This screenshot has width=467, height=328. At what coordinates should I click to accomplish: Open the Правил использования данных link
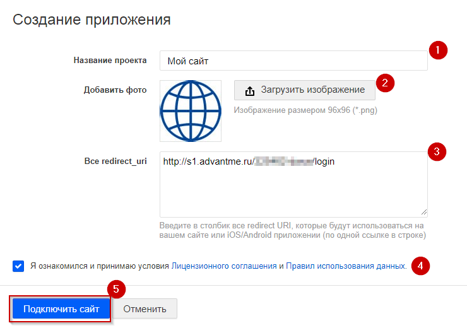346,266
